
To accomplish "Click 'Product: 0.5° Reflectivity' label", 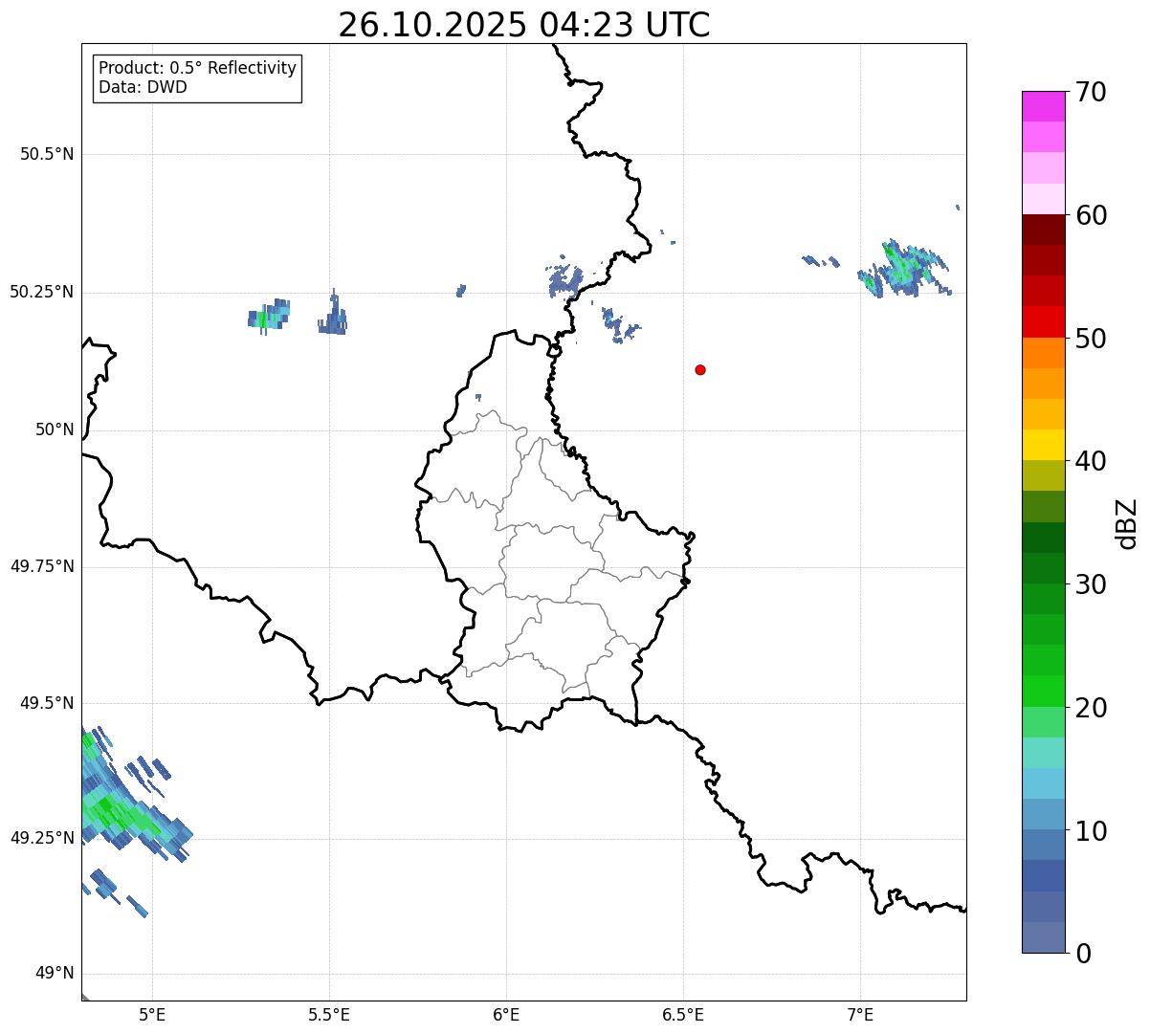I will tap(197, 69).
